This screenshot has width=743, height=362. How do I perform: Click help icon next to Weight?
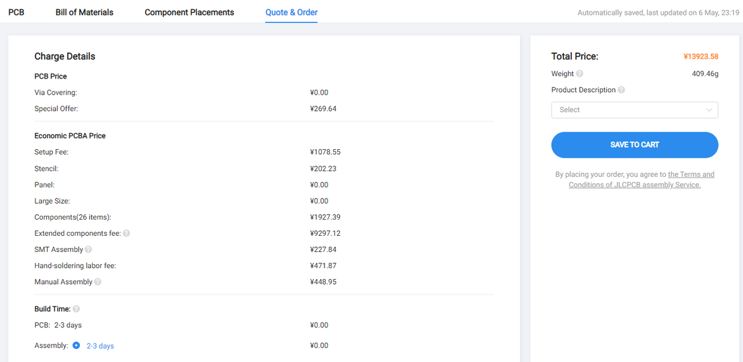[x=580, y=74]
